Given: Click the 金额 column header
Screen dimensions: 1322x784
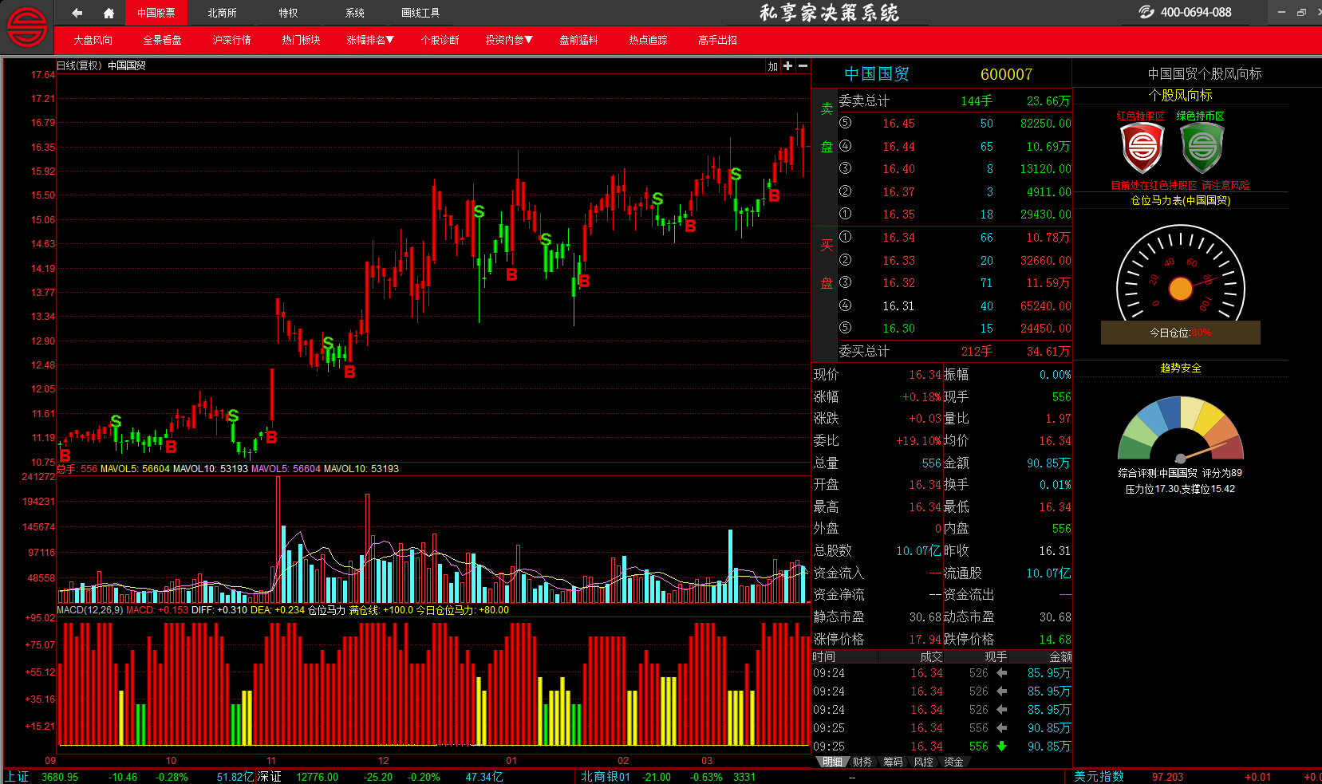Looking at the screenshot, I should click(1060, 656).
